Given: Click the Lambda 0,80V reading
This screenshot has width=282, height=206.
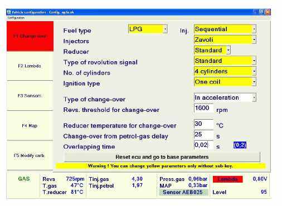Looking at the screenshot, I should coord(260,179).
